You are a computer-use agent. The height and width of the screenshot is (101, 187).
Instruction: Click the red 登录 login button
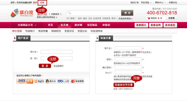[45, 66]
